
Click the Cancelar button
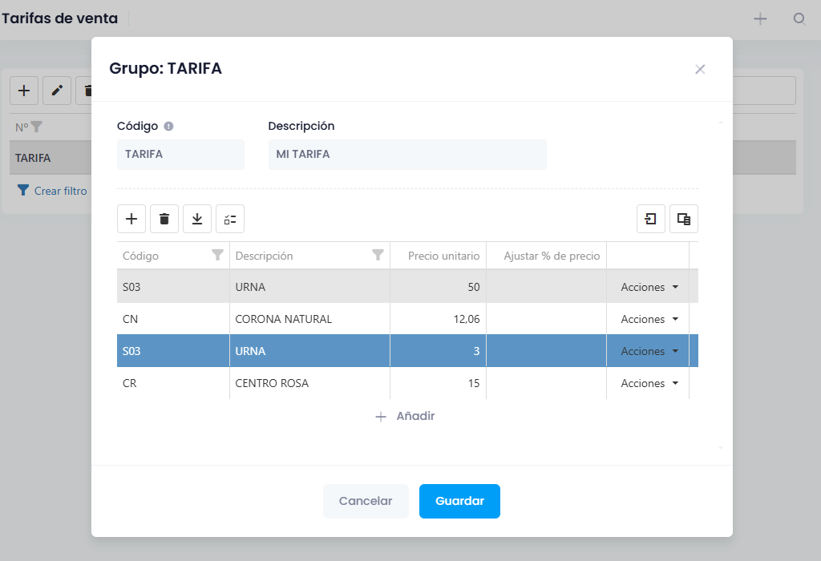pyautogui.click(x=366, y=502)
